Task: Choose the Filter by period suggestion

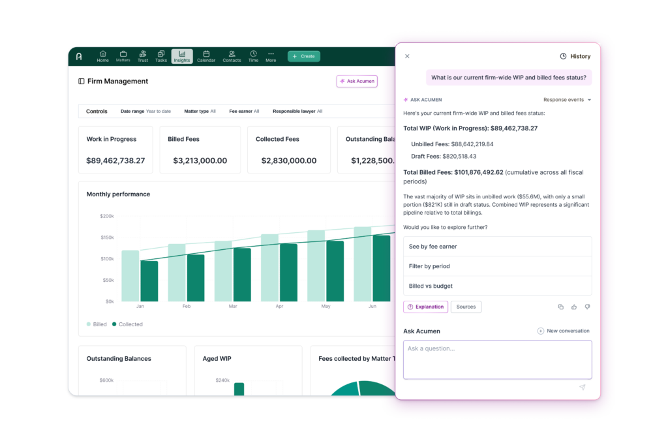Action: (498, 266)
